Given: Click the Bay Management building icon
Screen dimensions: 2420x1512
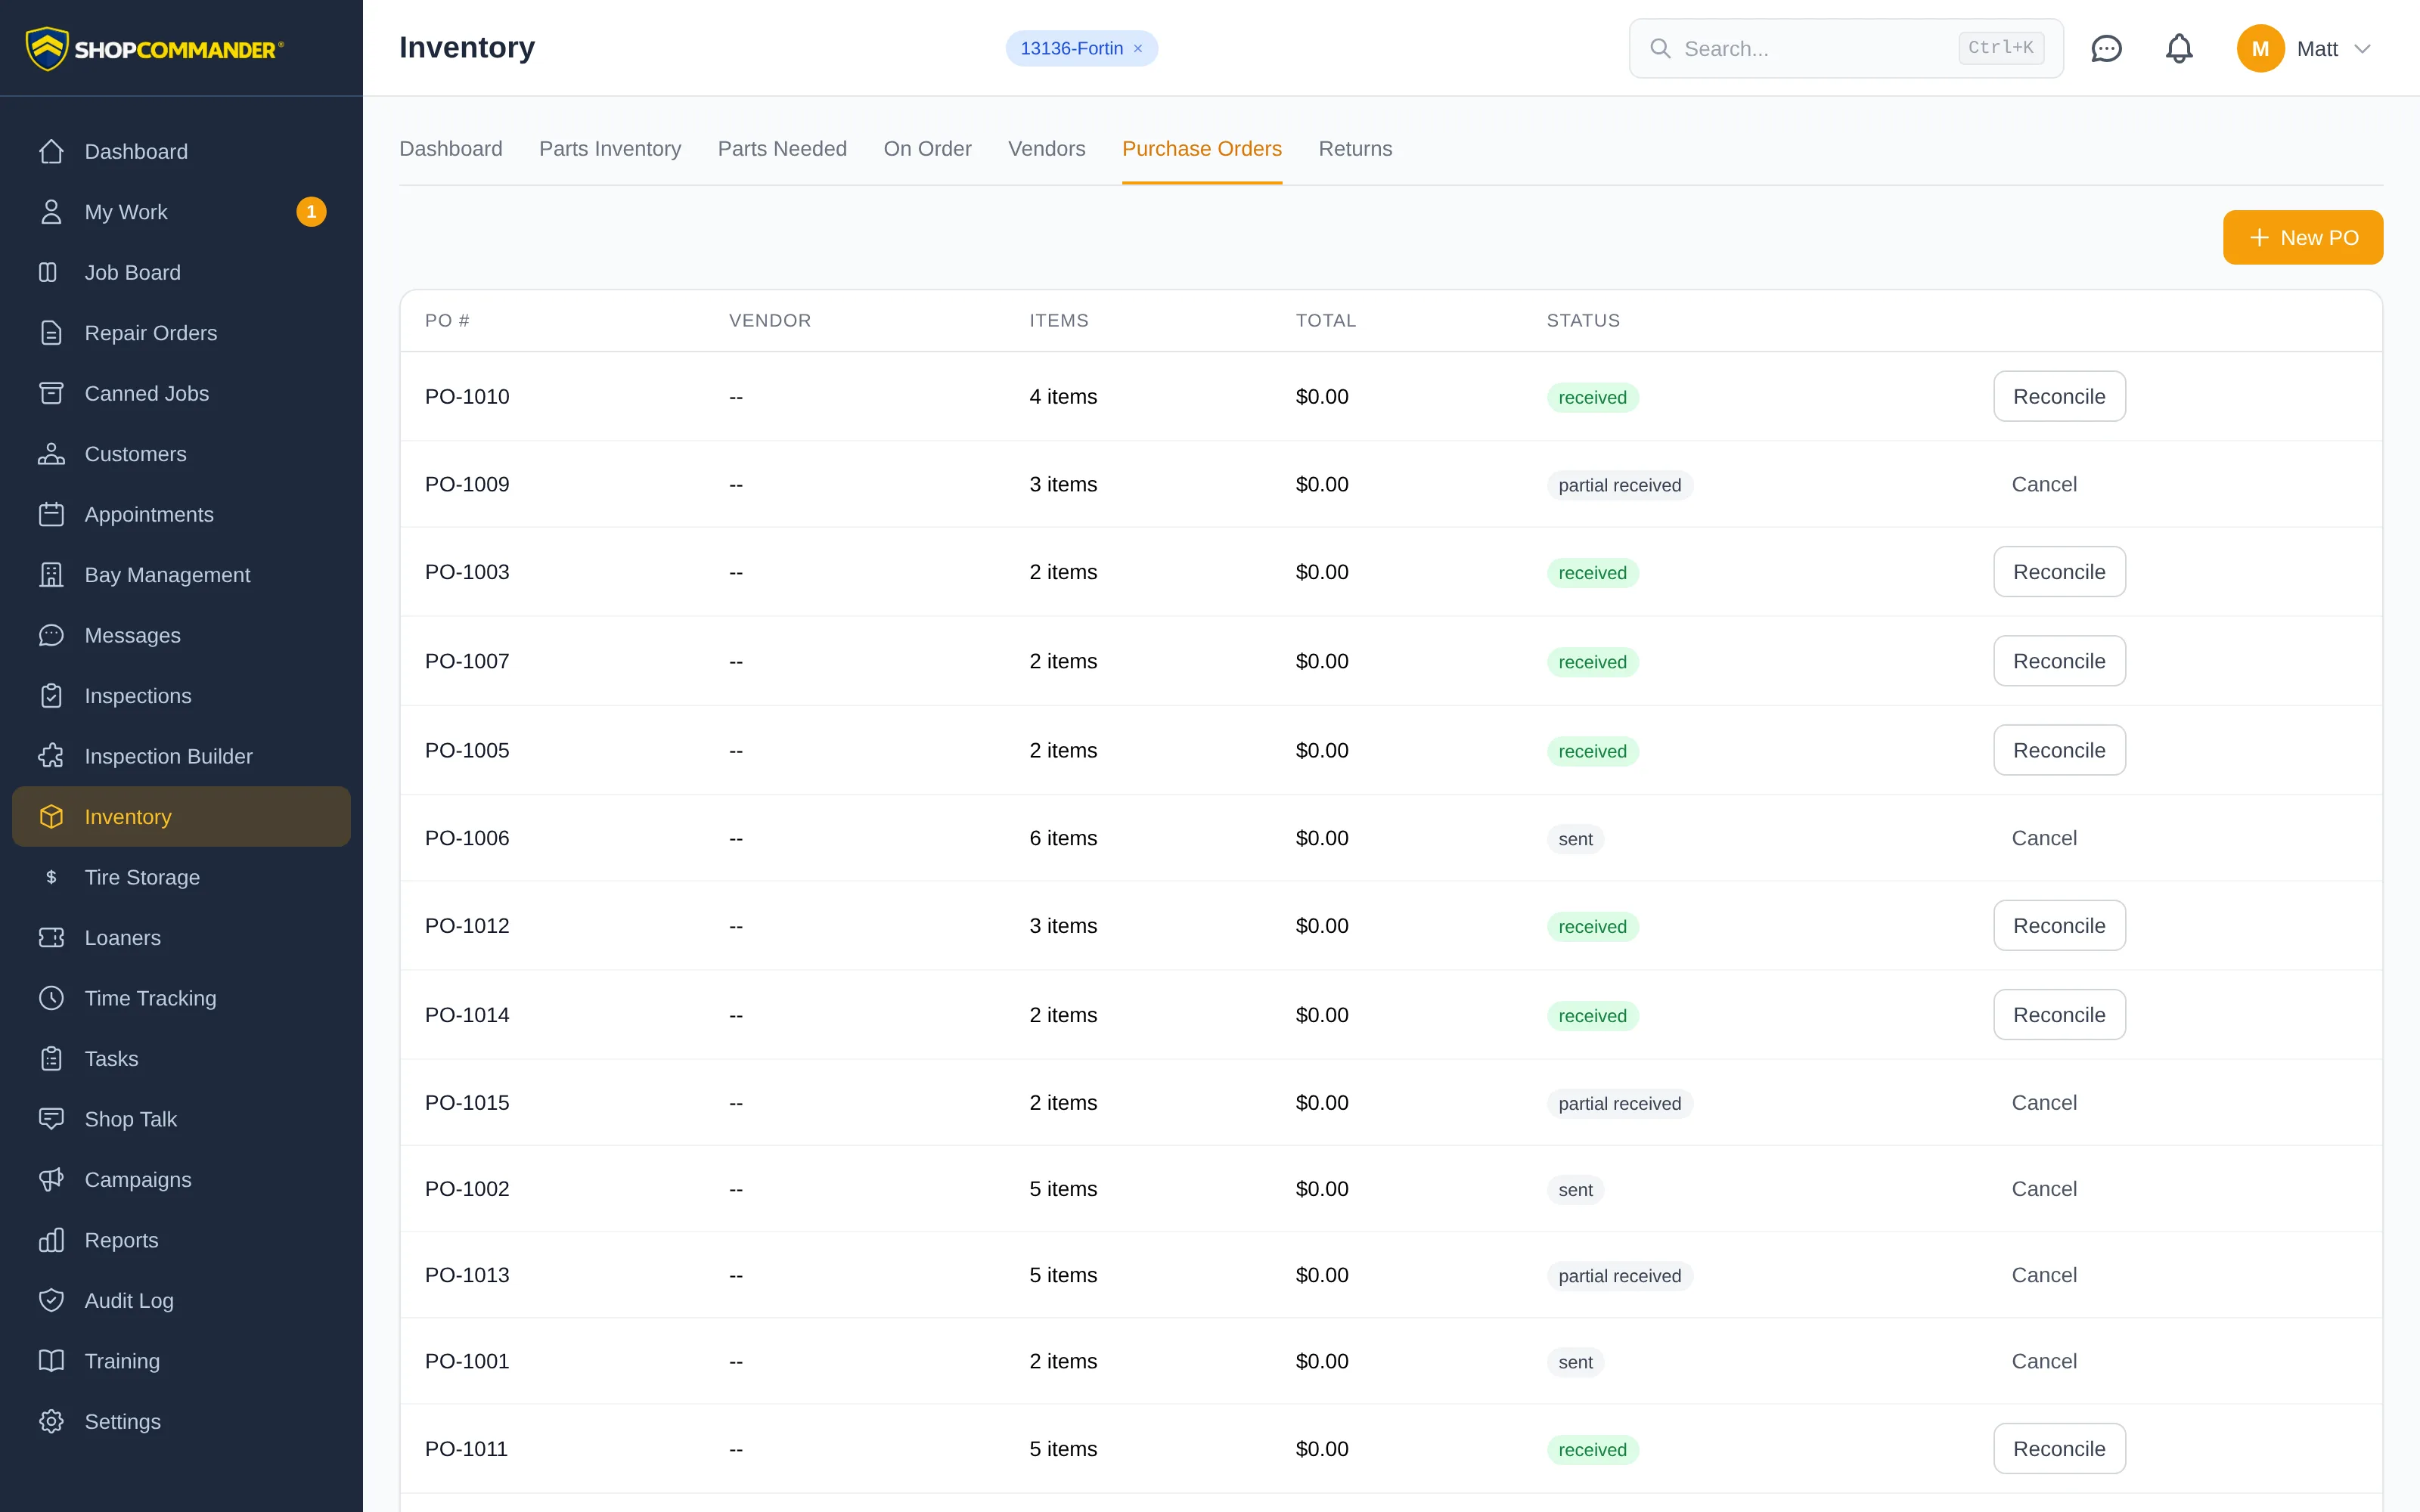Looking at the screenshot, I should (x=51, y=575).
